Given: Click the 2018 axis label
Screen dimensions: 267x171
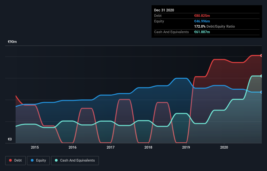Looking at the screenshot, I should pos(148,147).
